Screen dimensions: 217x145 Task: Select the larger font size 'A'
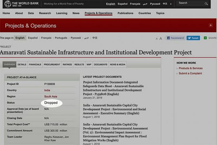pos(161,38)
